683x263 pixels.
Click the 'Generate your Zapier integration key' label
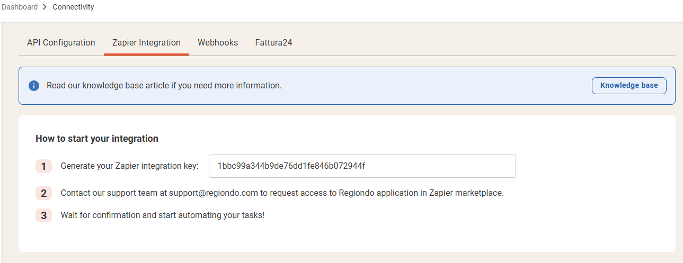pos(130,166)
